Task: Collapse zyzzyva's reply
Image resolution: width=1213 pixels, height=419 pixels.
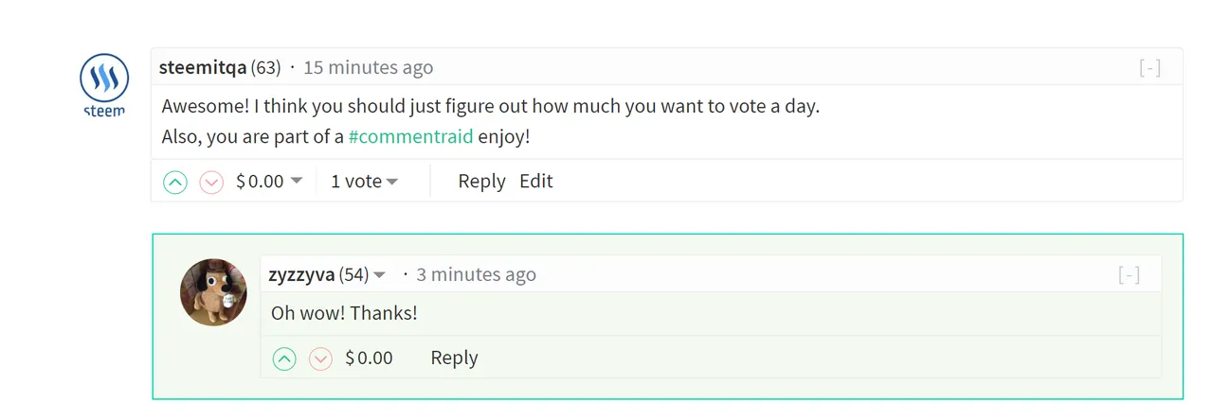Action: point(1129,275)
